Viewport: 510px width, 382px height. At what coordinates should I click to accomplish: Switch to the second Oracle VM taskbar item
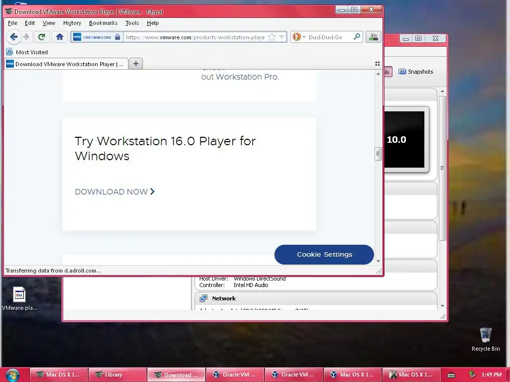294,375
